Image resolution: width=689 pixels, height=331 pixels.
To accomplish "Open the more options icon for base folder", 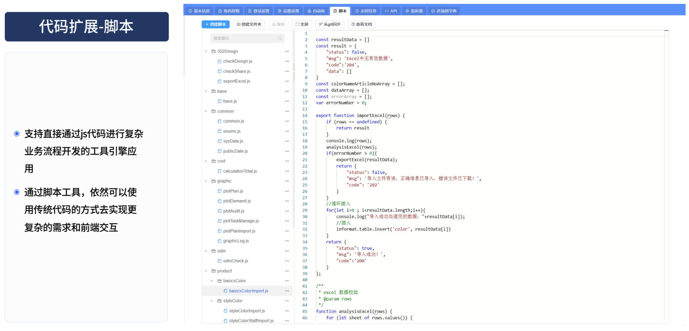I will point(287,91).
